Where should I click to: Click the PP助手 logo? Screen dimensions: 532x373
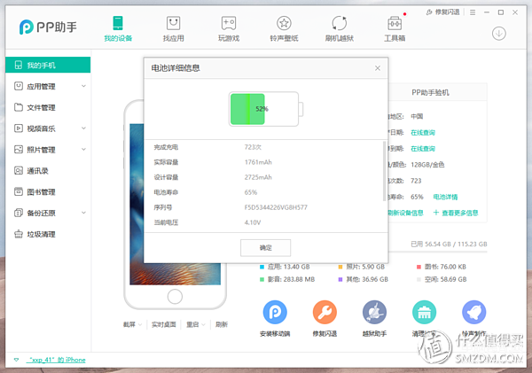tap(48, 27)
